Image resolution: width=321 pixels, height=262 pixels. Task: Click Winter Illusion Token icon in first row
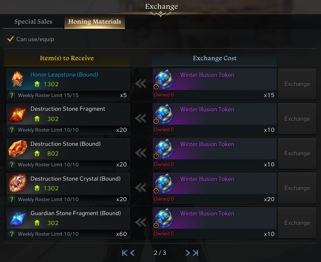[x=164, y=80]
